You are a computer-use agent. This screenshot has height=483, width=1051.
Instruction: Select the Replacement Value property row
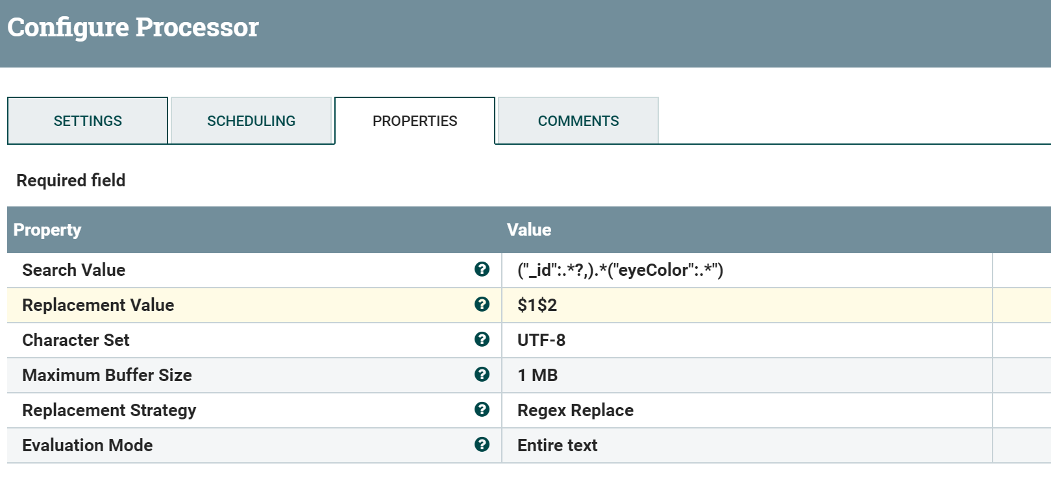(98, 305)
